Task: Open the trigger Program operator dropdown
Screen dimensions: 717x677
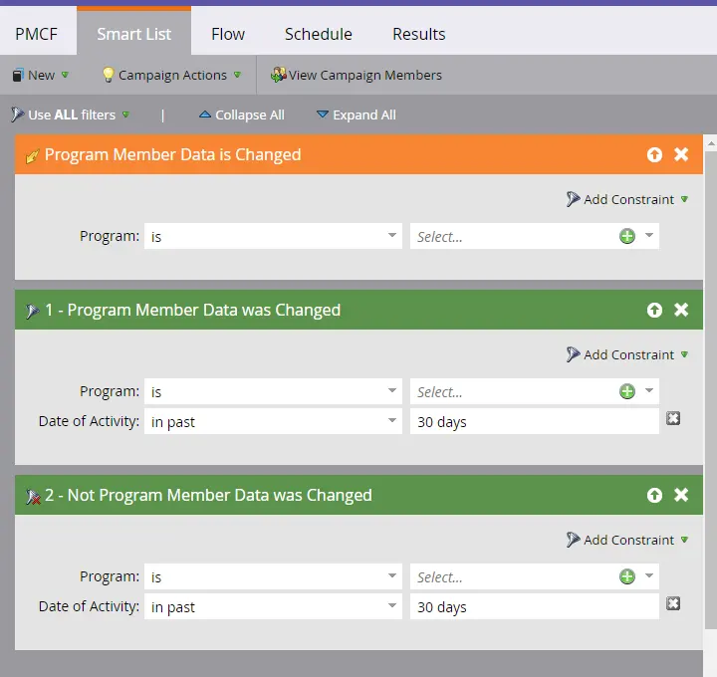Action: pos(273,236)
